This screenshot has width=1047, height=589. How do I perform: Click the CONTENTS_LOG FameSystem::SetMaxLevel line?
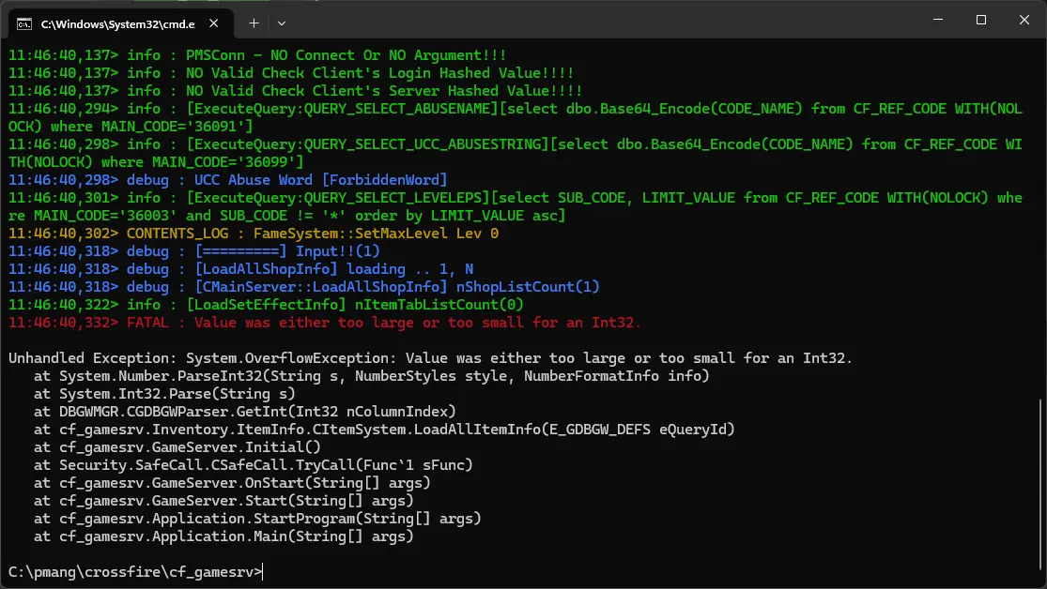click(x=254, y=234)
